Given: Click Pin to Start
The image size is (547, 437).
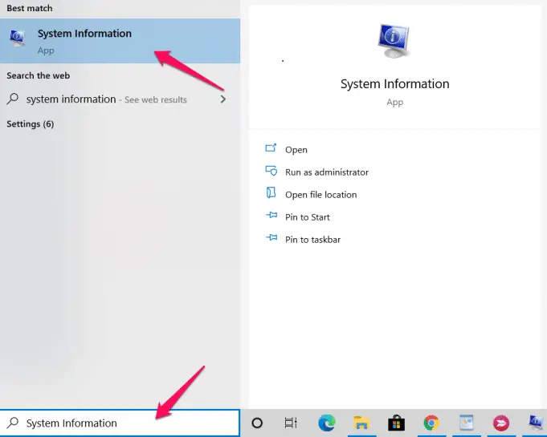Looking at the screenshot, I should (307, 217).
